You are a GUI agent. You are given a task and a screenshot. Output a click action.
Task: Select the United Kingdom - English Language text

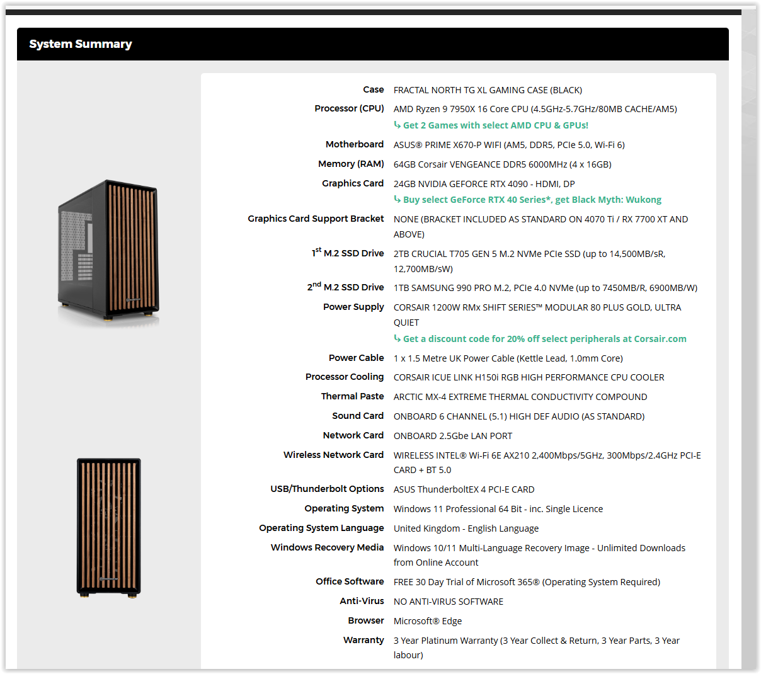click(x=466, y=528)
